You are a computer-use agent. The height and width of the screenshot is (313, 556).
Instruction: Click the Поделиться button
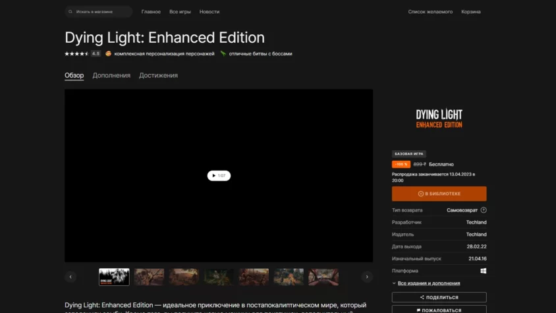click(x=439, y=297)
